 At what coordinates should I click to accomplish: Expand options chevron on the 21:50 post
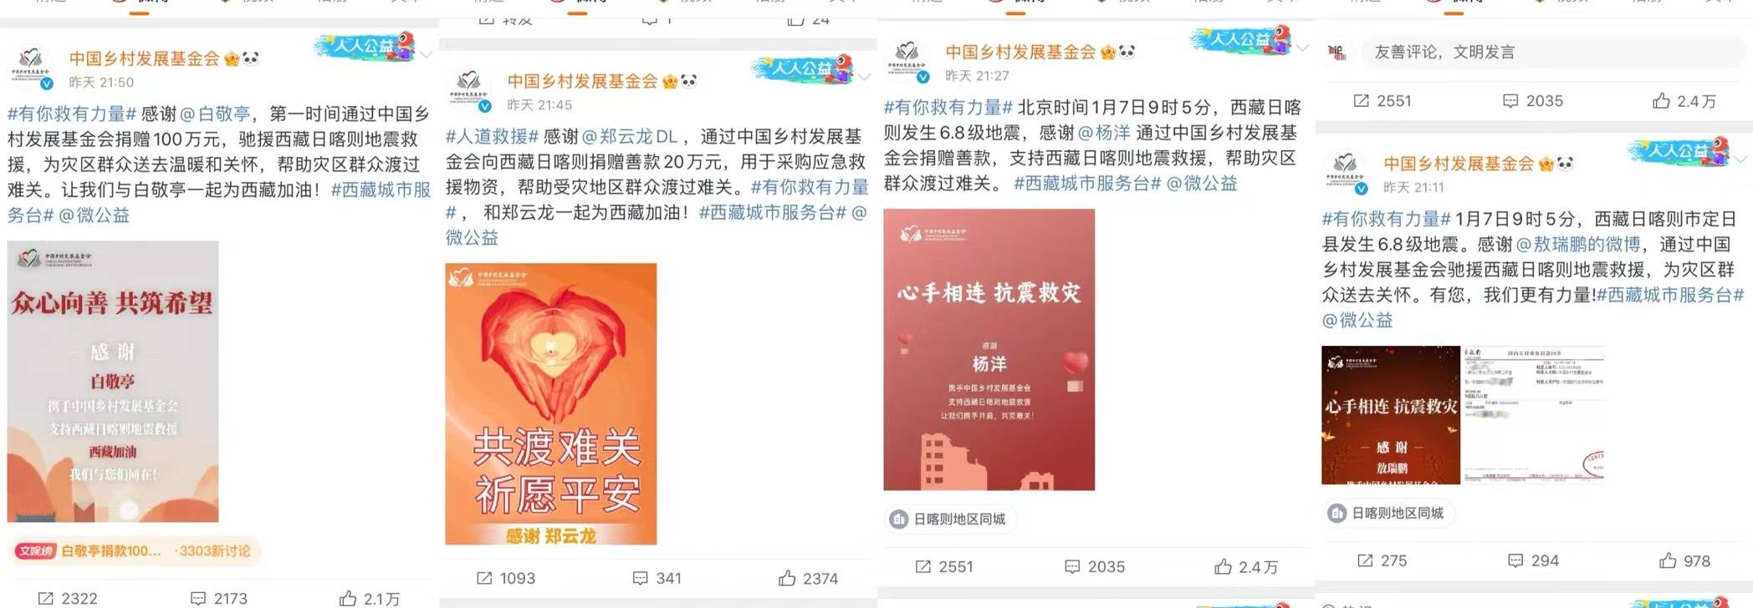pos(427,55)
